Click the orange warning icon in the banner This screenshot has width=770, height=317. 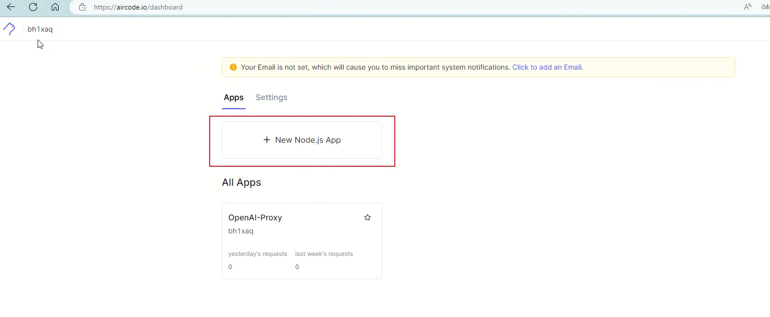(x=233, y=67)
